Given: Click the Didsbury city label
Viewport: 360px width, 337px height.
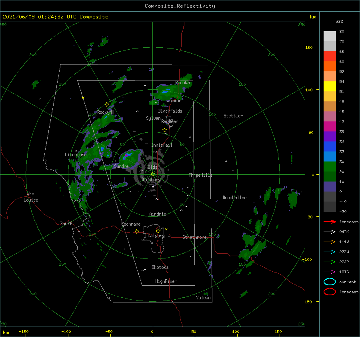Looking at the screenshot, I should click(x=151, y=180).
